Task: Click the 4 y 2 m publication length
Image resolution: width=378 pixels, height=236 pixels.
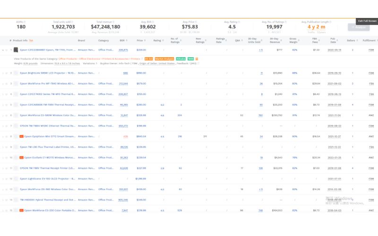Action: [x=316, y=27]
